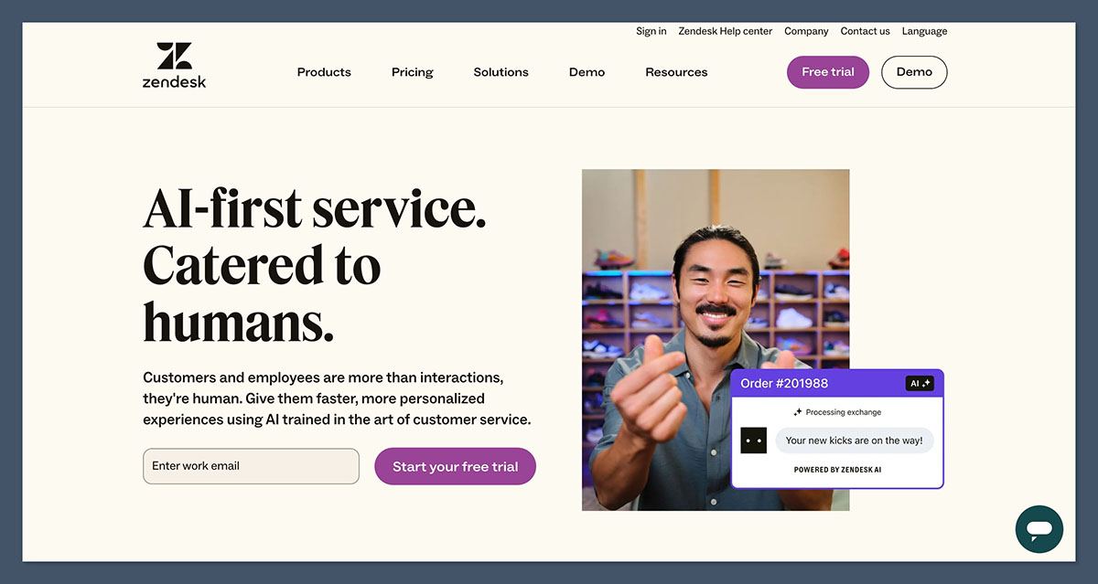Click the Zendesk logo

coord(174,65)
